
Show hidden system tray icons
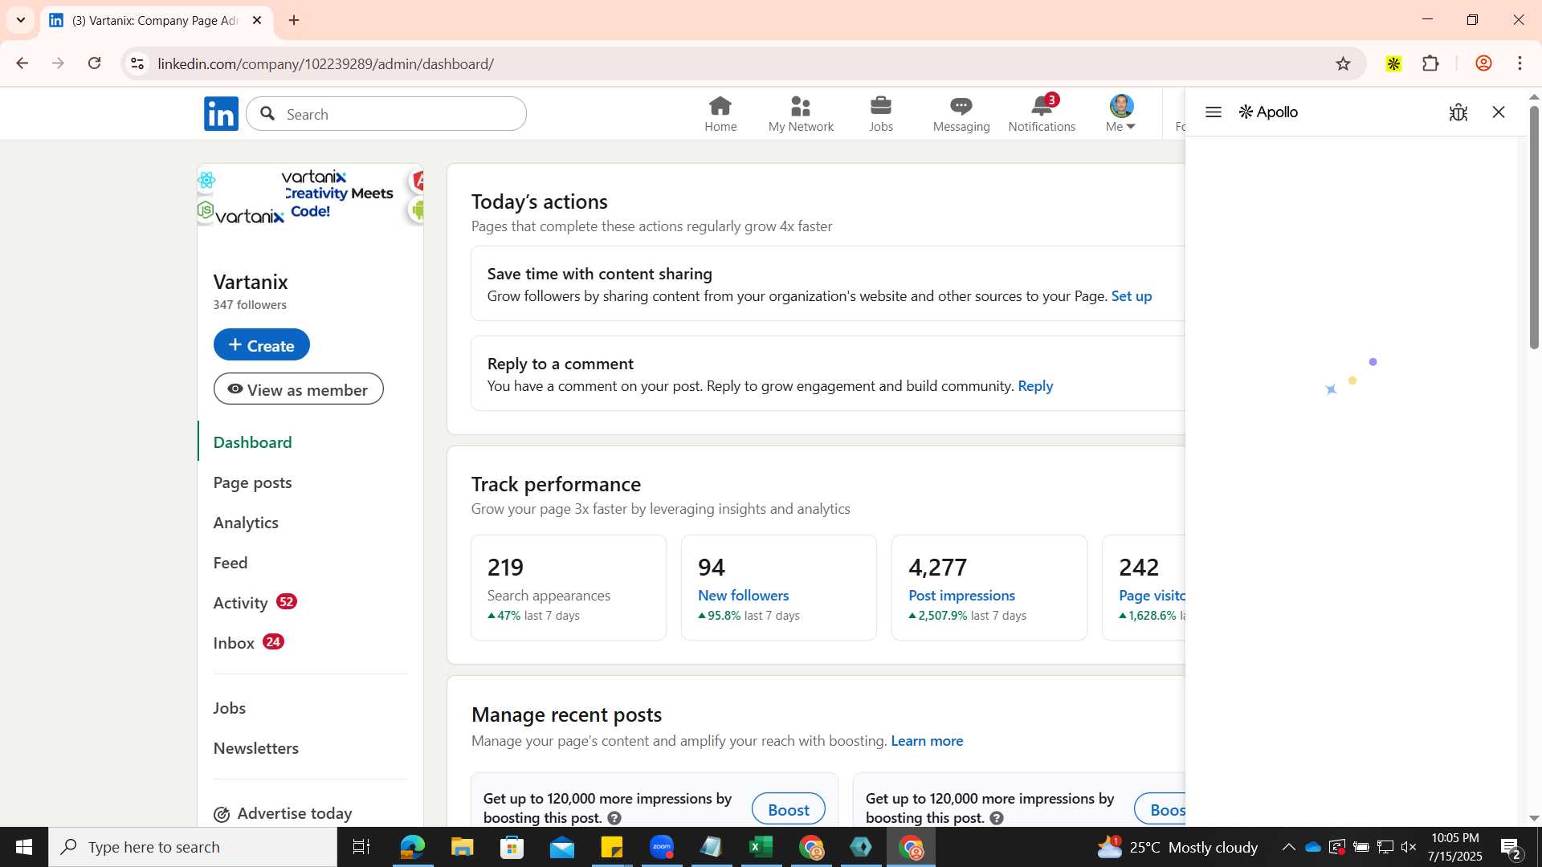pyautogui.click(x=1288, y=847)
